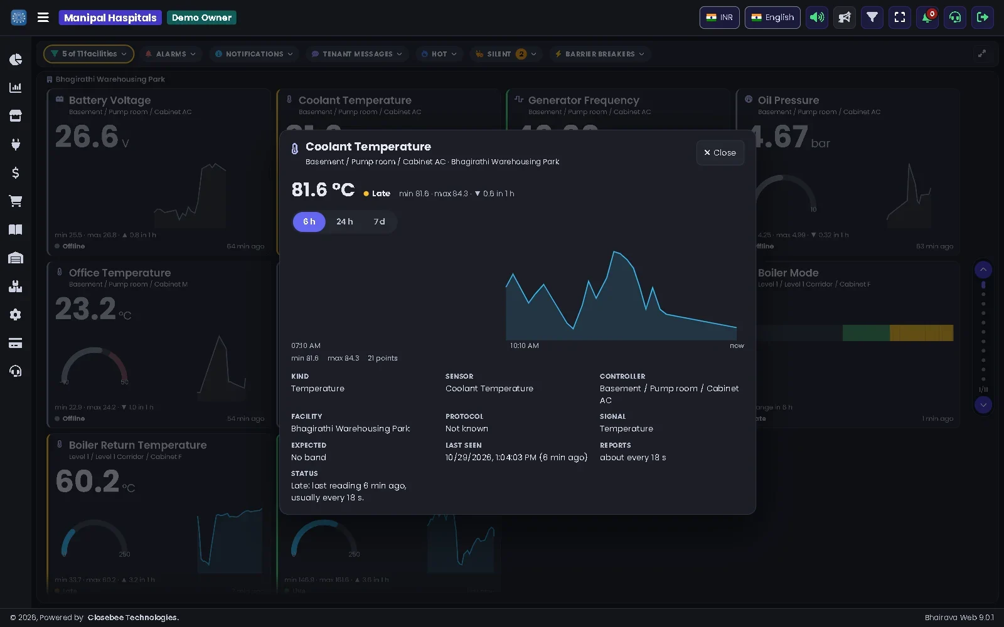This screenshot has width=1004, height=627.
Task: Open the announcements megaphone icon
Action: 845,18
